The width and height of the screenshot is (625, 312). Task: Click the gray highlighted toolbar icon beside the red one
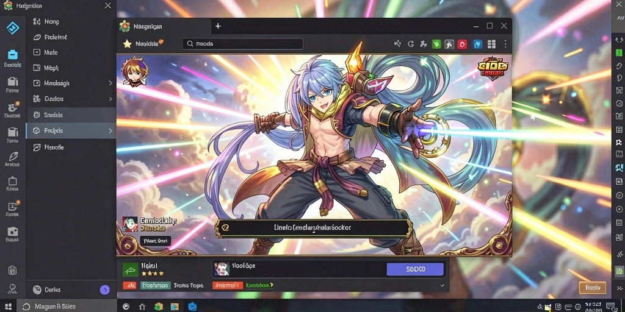point(449,44)
